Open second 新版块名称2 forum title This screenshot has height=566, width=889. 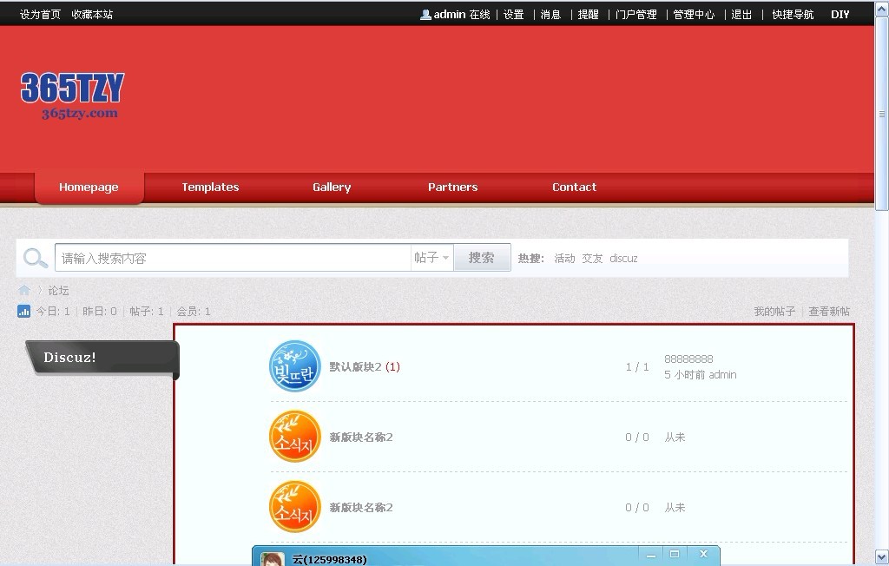(361, 508)
